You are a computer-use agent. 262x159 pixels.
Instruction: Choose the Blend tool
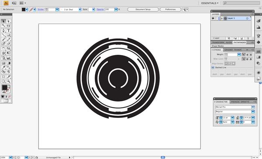(9, 67)
